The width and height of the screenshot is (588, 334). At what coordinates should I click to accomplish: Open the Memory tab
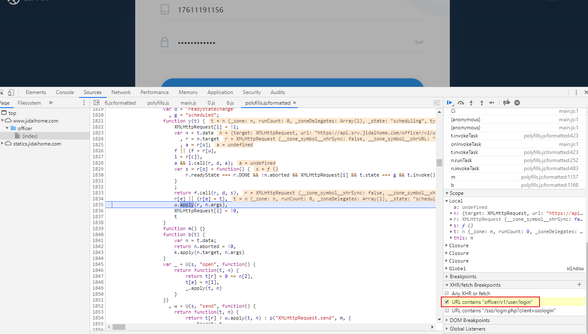pos(188,92)
